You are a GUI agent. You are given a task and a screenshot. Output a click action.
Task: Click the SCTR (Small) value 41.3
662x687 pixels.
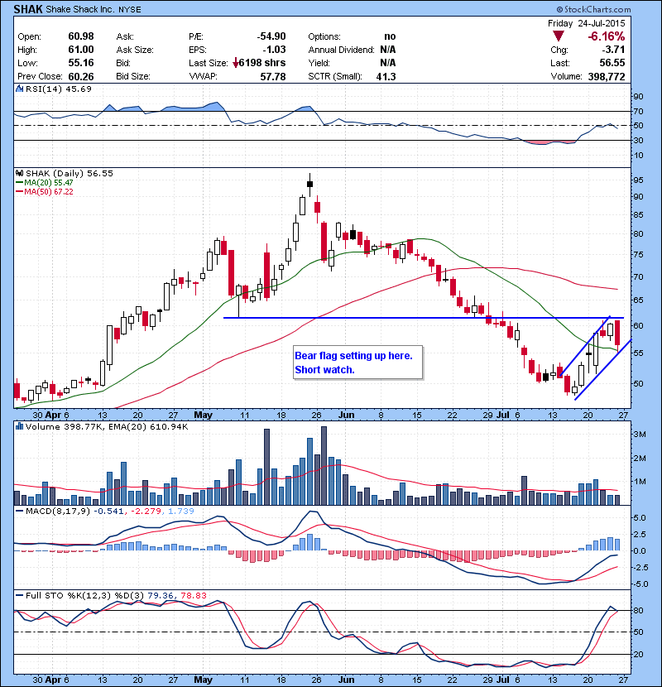tap(386, 76)
